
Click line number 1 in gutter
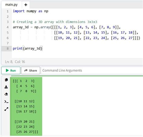pos(8,11)
